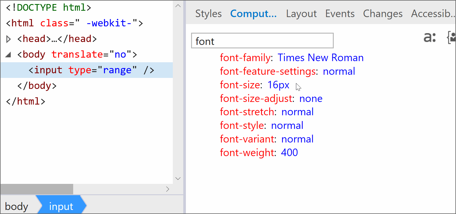Select the Accessibility tab
Viewport: 456px width, 214px height.
tap(432, 14)
